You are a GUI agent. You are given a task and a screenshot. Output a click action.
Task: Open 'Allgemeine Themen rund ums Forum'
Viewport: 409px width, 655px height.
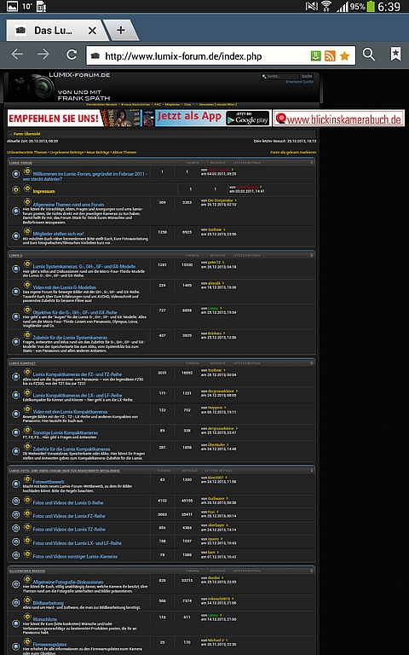(68, 205)
